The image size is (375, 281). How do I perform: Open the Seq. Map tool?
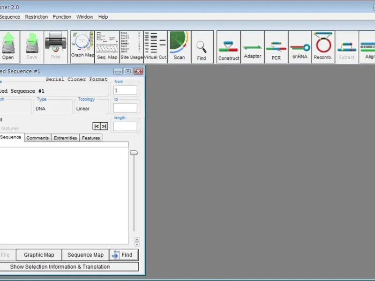point(107,46)
